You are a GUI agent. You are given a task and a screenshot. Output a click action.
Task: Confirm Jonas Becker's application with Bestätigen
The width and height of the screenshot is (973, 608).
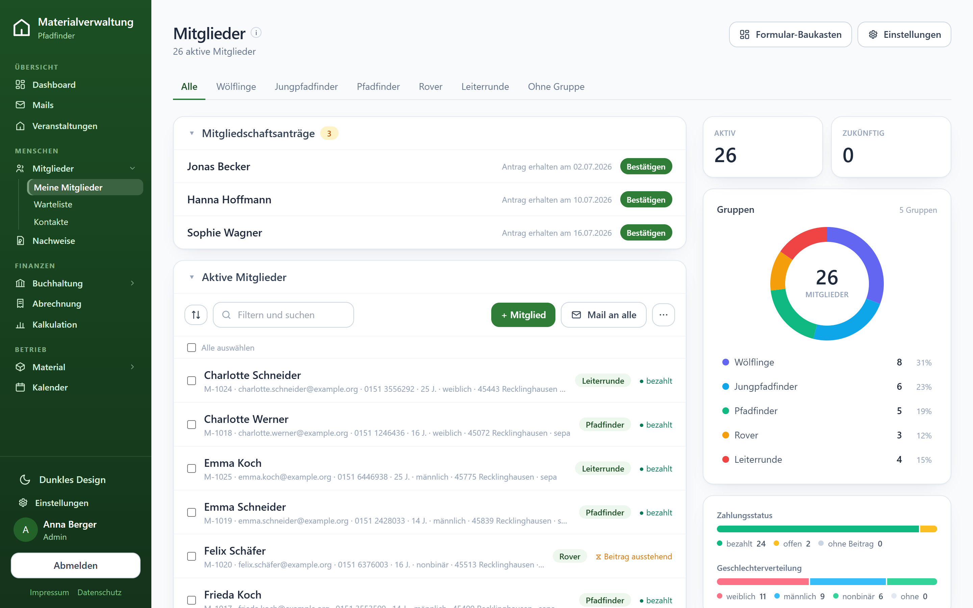(646, 167)
